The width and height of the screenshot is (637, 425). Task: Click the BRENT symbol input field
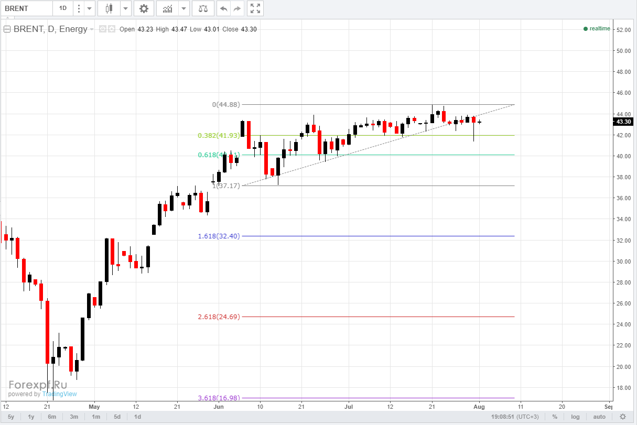click(x=26, y=8)
